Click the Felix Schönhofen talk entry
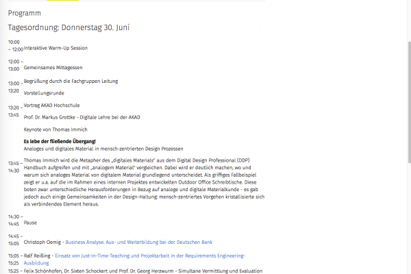The height and width of the screenshot is (274, 411). point(143,271)
